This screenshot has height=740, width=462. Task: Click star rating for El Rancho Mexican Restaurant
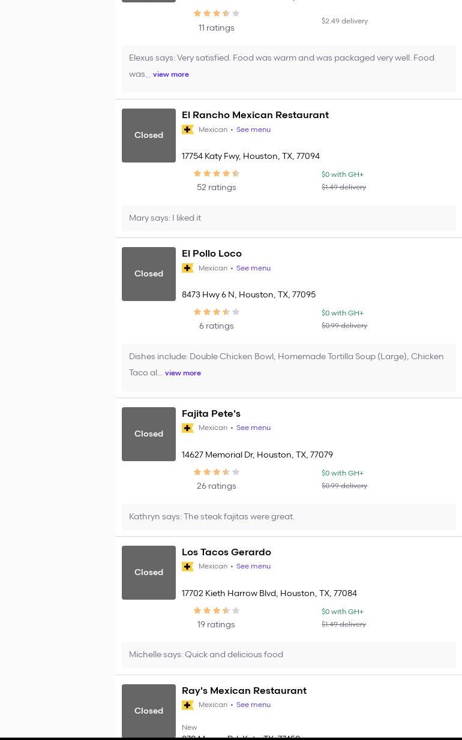tap(216, 173)
